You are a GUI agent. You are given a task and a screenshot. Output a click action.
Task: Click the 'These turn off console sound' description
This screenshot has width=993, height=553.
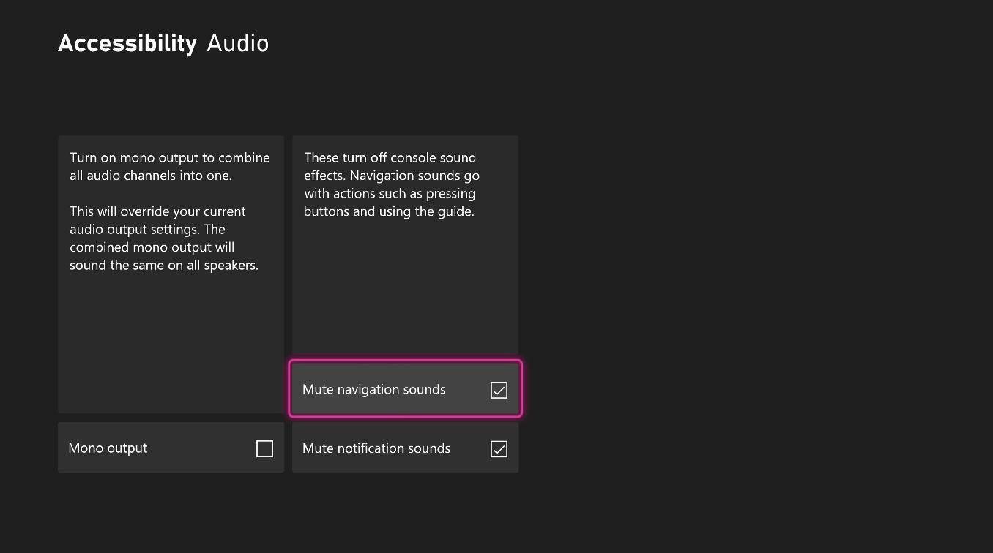[x=391, y=184]
